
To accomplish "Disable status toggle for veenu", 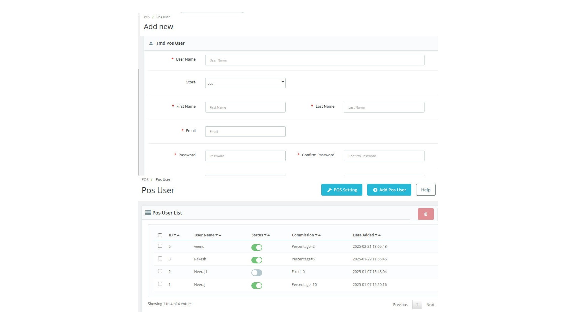I will point(256,247).
